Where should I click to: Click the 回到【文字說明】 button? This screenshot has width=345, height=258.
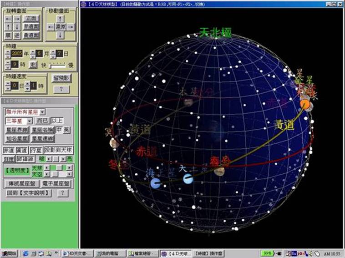[29, 193]
